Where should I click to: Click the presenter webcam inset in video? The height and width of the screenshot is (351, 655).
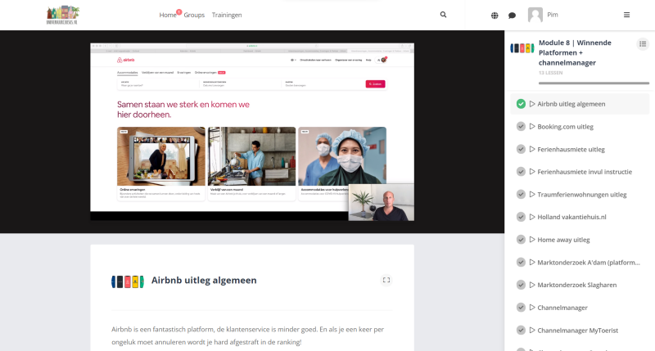pyautogui.click(x=382, y=202)
